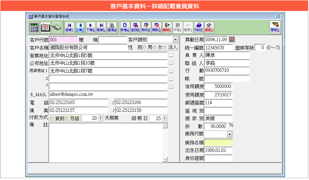Image resolution: width=309 pixels, height=180 pixels.
Task: Open the 業務代號 dropdown list
Action: point(230,134)
